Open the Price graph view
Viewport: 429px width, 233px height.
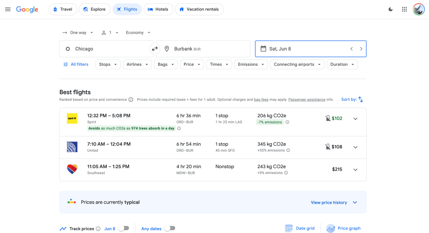343,228
